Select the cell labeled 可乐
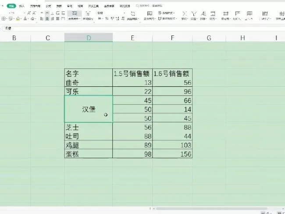This screenshot has width=285, height=214. (x=89, y=91)
